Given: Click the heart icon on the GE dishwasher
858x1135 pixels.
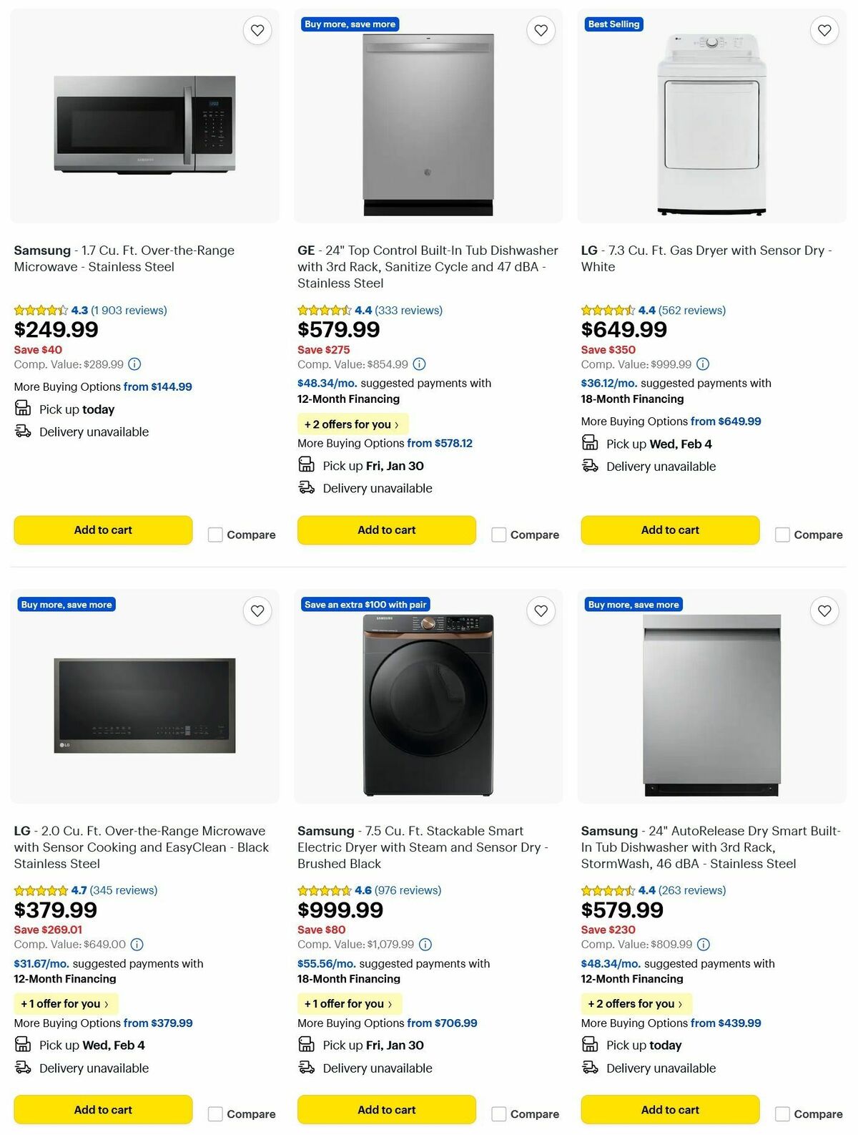Looking at the screenshot, I should 541,30.
